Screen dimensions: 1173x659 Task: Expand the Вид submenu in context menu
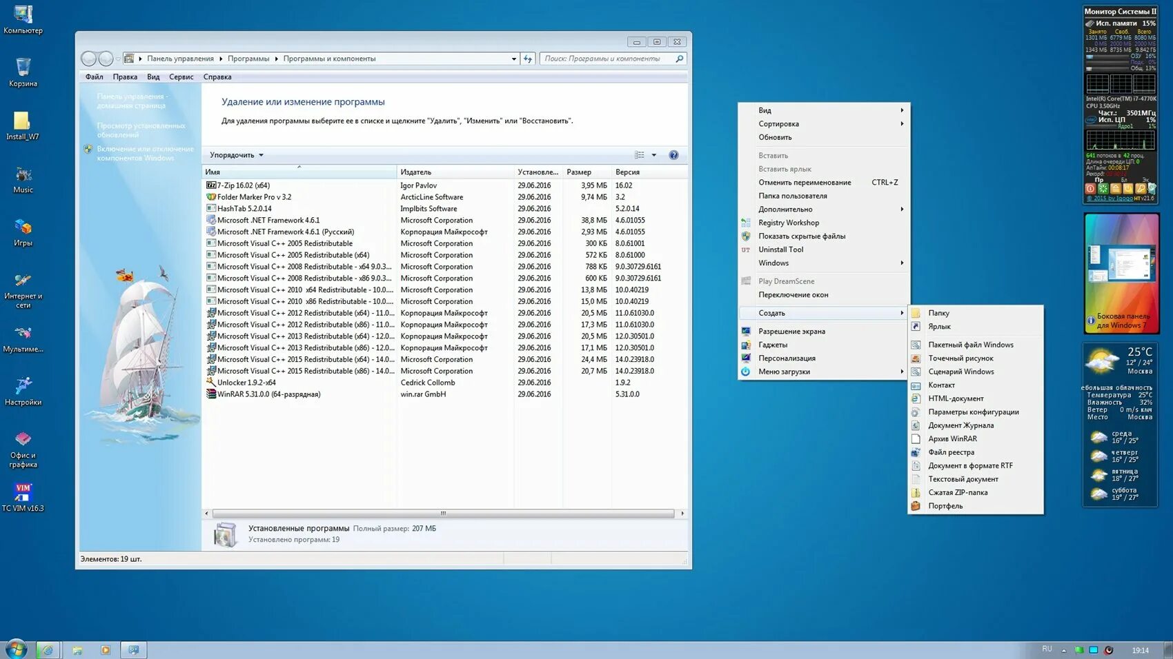click(x=825, y=110)
